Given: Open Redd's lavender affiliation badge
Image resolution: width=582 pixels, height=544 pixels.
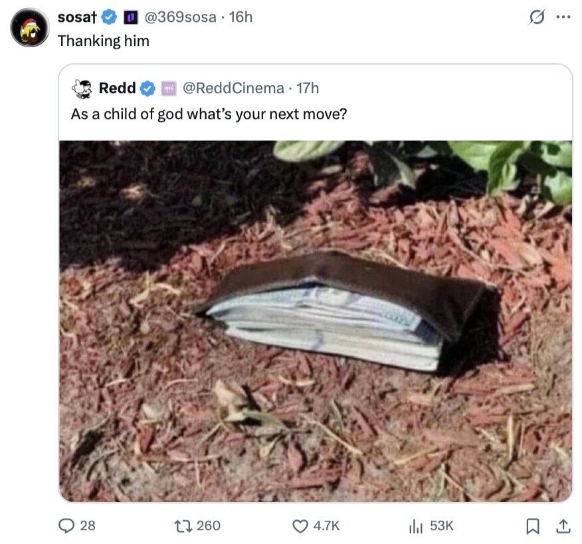Looking at the screenshot, I should pyautogui.click(x=168, y=89).
